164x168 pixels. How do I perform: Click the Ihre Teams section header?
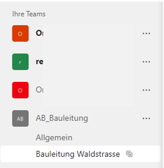[29, 14]
